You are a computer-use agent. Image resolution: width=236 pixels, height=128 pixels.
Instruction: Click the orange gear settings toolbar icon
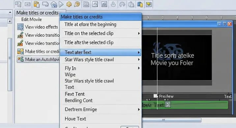pyautogui.click(x=69, y=4)
